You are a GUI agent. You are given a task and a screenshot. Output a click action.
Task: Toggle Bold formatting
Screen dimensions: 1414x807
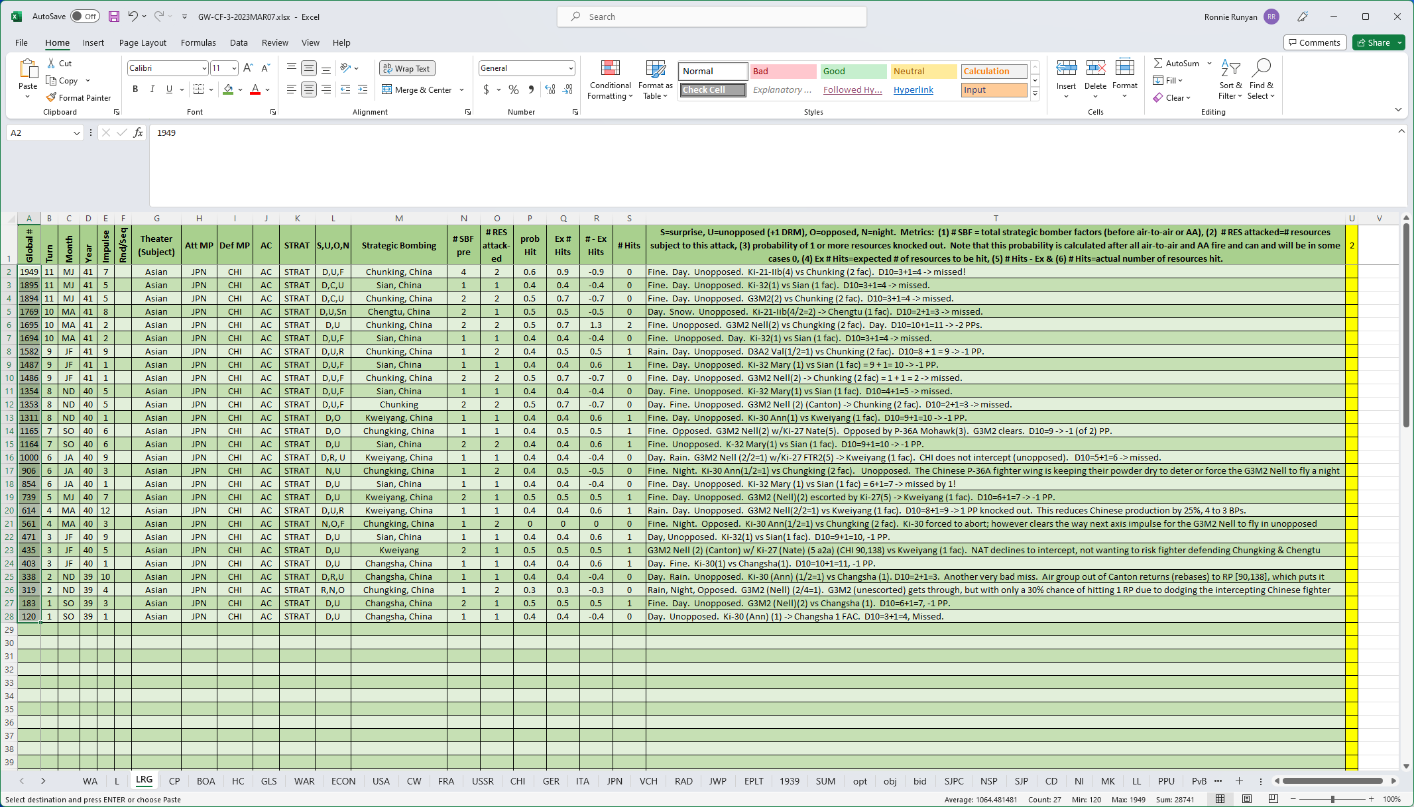point(135,89)
